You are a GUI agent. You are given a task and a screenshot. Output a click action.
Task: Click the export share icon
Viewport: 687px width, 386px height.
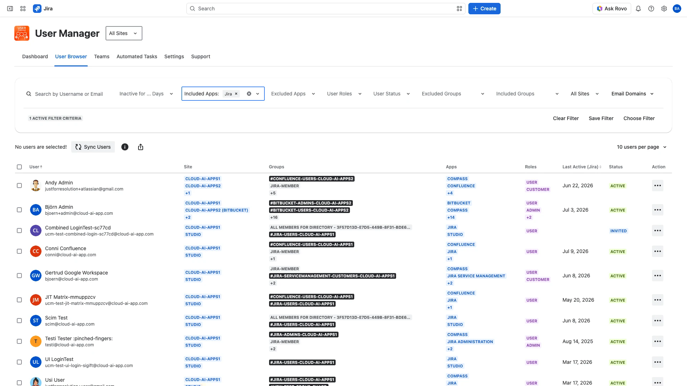141,147
